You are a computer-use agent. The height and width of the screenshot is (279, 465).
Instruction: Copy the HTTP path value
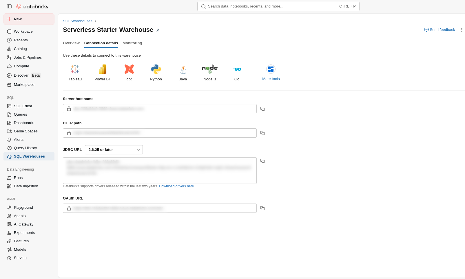[262, 133]
